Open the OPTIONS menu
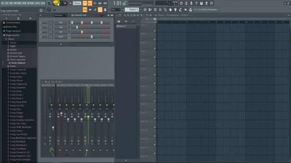Screen dimensions: 291x163 [x=31, y=3]
